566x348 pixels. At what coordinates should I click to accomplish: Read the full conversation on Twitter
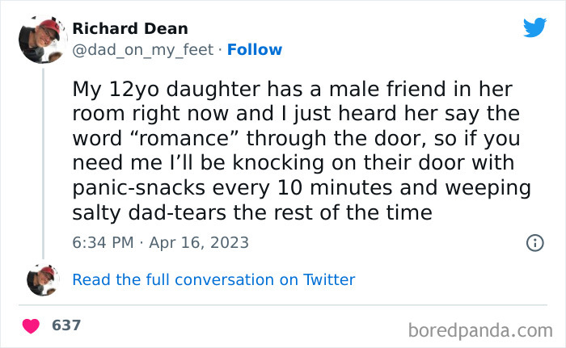[x=213, y=280]
